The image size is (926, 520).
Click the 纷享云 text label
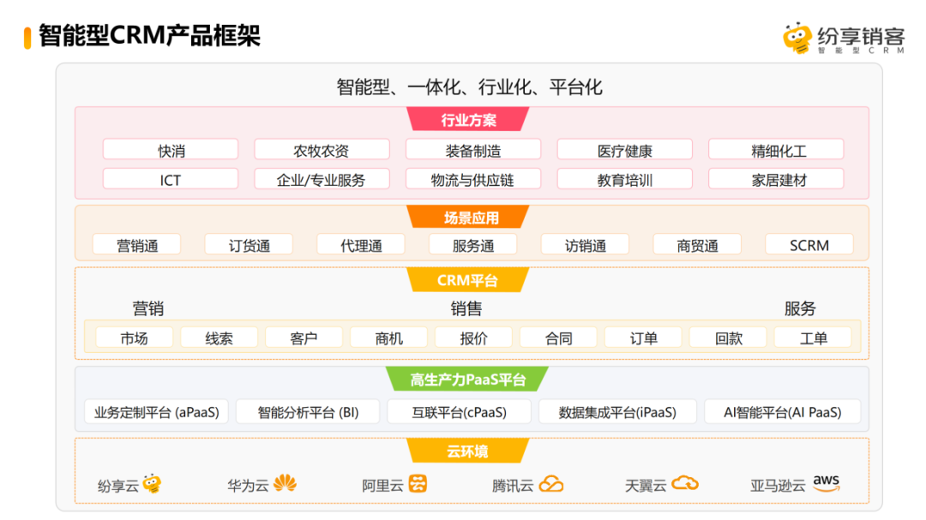[118, 486]
